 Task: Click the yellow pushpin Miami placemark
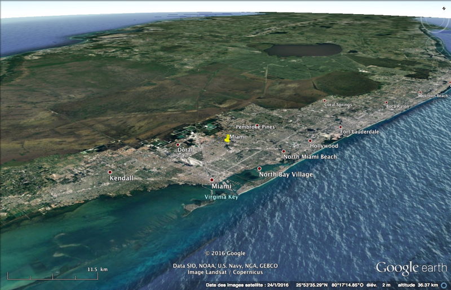tap(227, 138)
